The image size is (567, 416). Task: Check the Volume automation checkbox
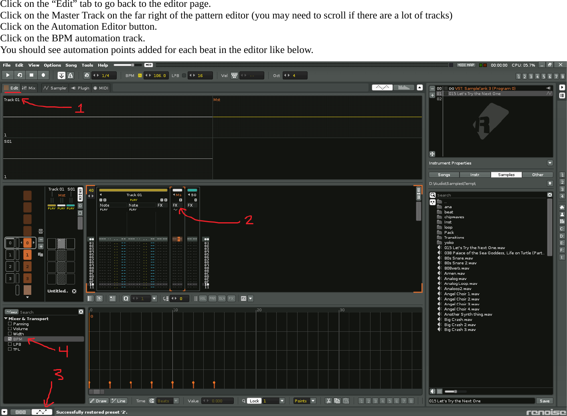pos(10,329)
